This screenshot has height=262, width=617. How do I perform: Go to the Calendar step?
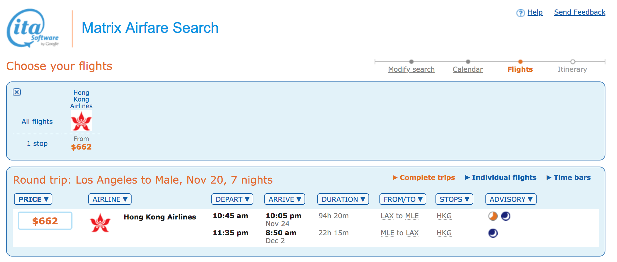pyautogui.click(x=467, y=69)
